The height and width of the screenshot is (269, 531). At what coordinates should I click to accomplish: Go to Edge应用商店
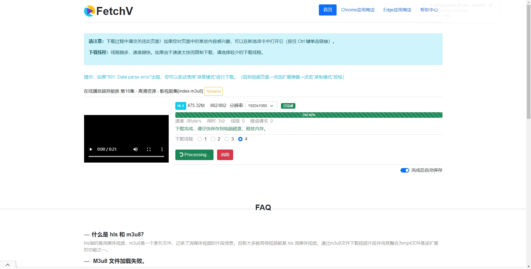[397, 10]
